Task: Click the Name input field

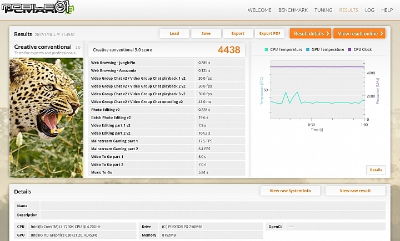Action: 213,206
